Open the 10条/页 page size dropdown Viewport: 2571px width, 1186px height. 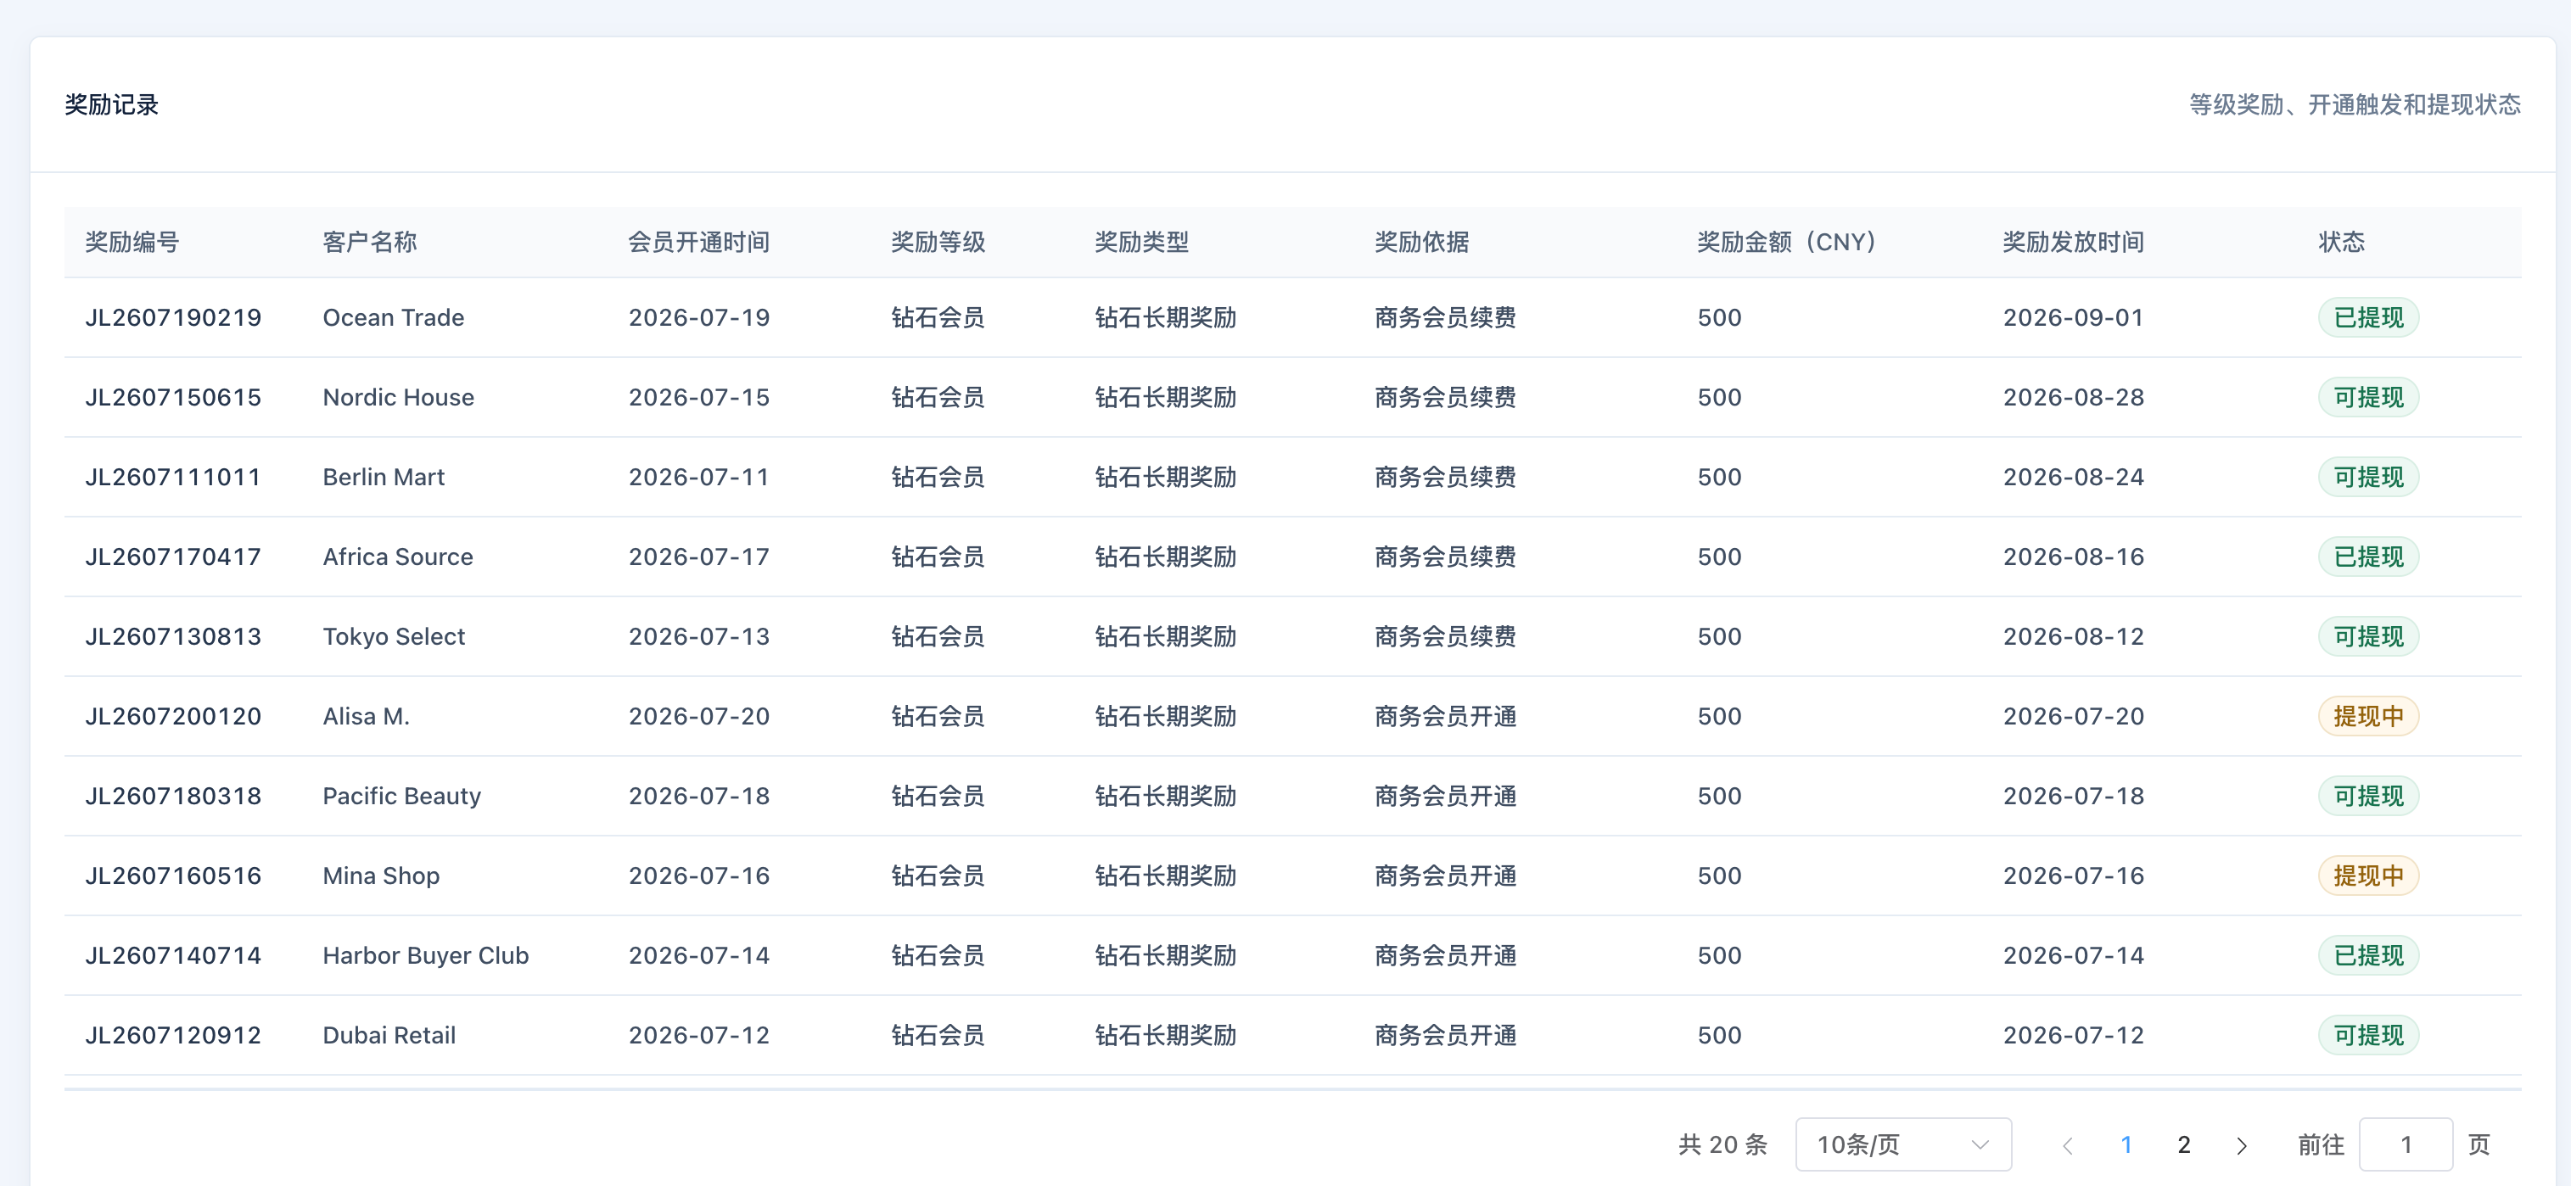coord(1902,1144)
